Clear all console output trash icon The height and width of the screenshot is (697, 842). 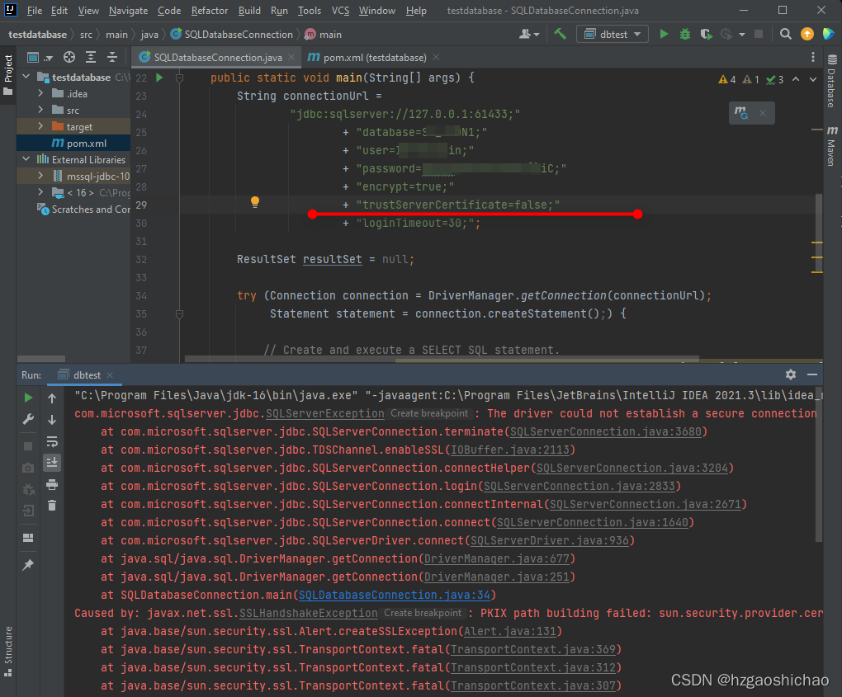[52, 506]
